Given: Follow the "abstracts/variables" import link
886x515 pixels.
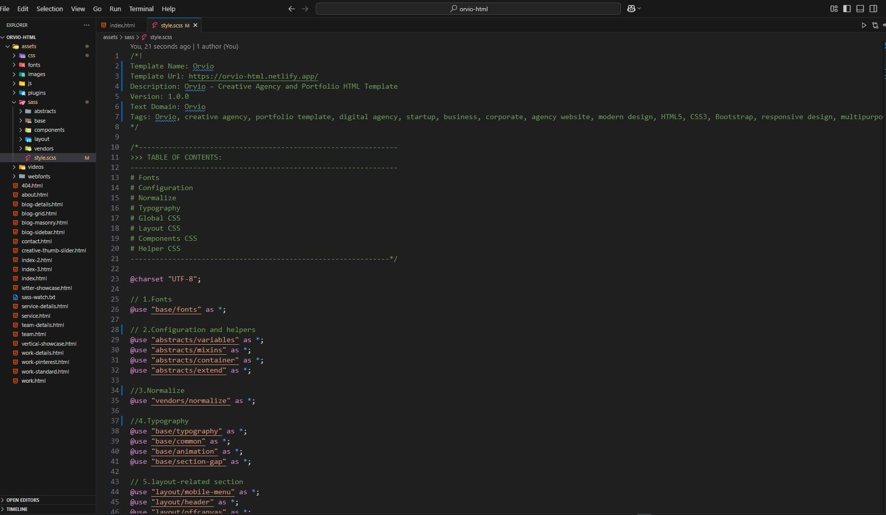Looking at the screenshot, I should coord(195,340).
